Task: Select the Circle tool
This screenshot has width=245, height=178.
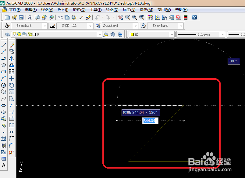Action: click(x=4, y=85)
